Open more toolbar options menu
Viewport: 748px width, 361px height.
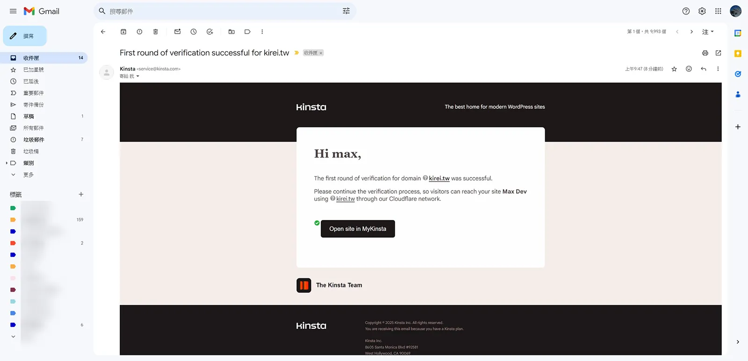click(x=262, y=32)
